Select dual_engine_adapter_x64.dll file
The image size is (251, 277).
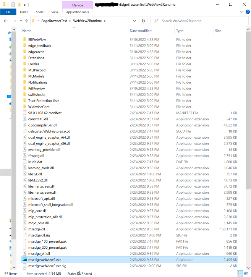click(49, 138)
